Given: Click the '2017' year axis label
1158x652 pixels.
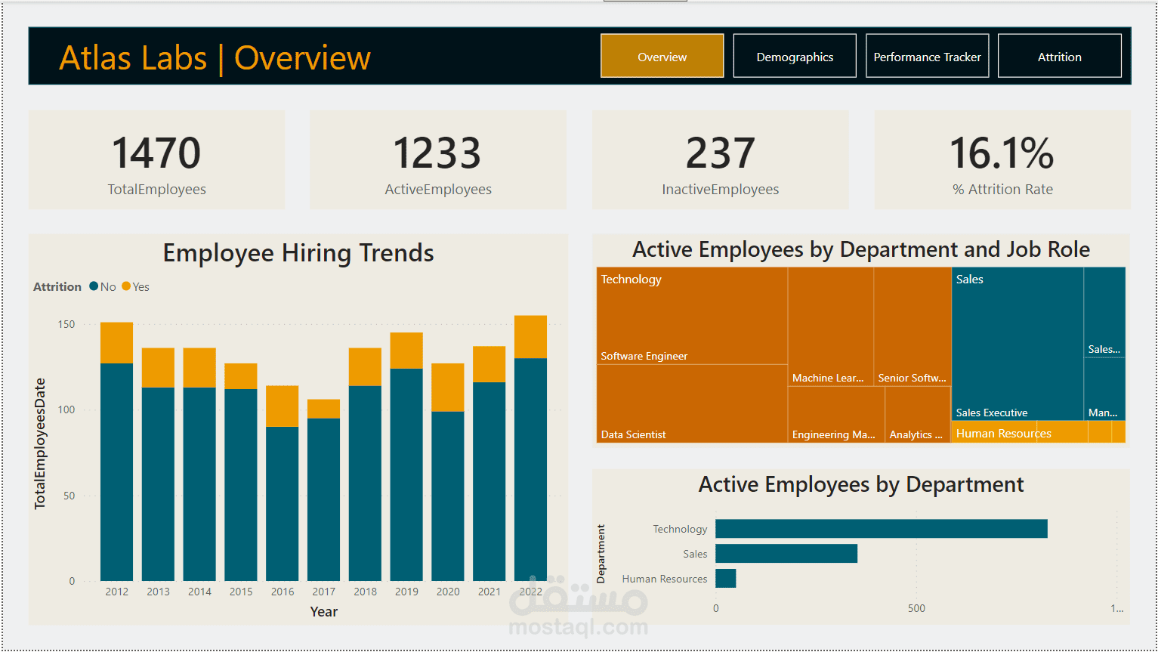Looking at the screenshot, I should 323,592.
